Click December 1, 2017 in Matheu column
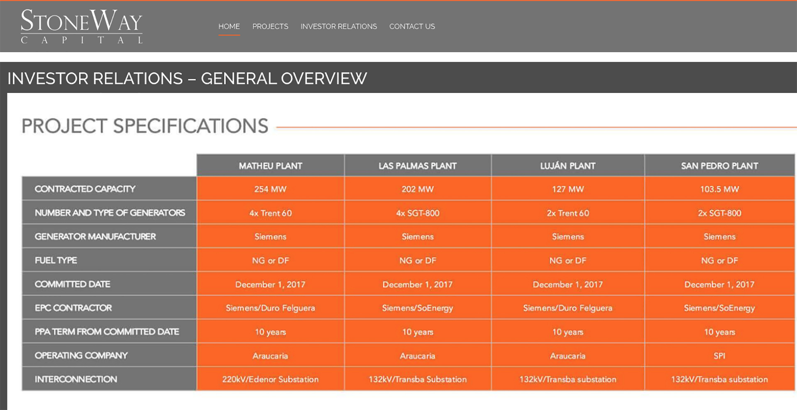 [271, 284]
